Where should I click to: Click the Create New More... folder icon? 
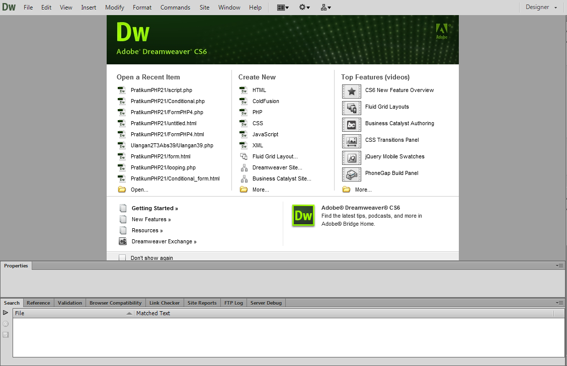coord(244,190)
